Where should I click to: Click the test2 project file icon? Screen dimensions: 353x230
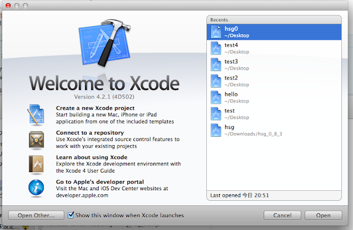tap(216, 81)
